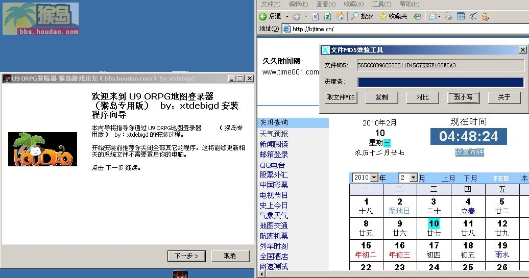Click the game icon at the taskbar bottom
This screenshot has height=278, width=529.
coord(180,274)
